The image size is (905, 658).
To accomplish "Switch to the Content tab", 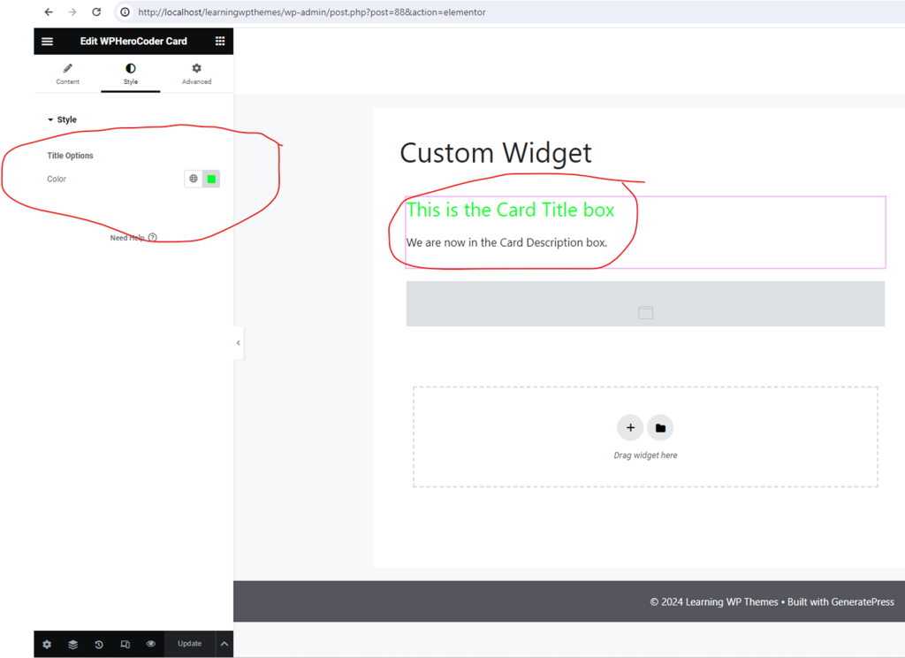I will click(67, 74).
